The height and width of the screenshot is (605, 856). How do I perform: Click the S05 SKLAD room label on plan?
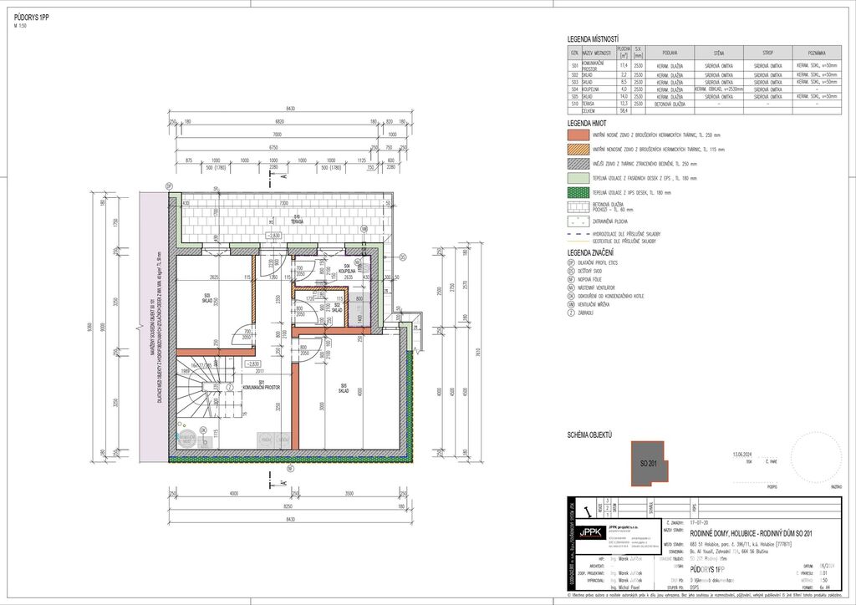342,388
